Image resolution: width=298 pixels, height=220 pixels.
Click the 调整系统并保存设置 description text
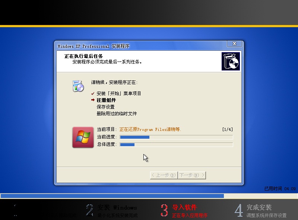(x=266, y=216)
